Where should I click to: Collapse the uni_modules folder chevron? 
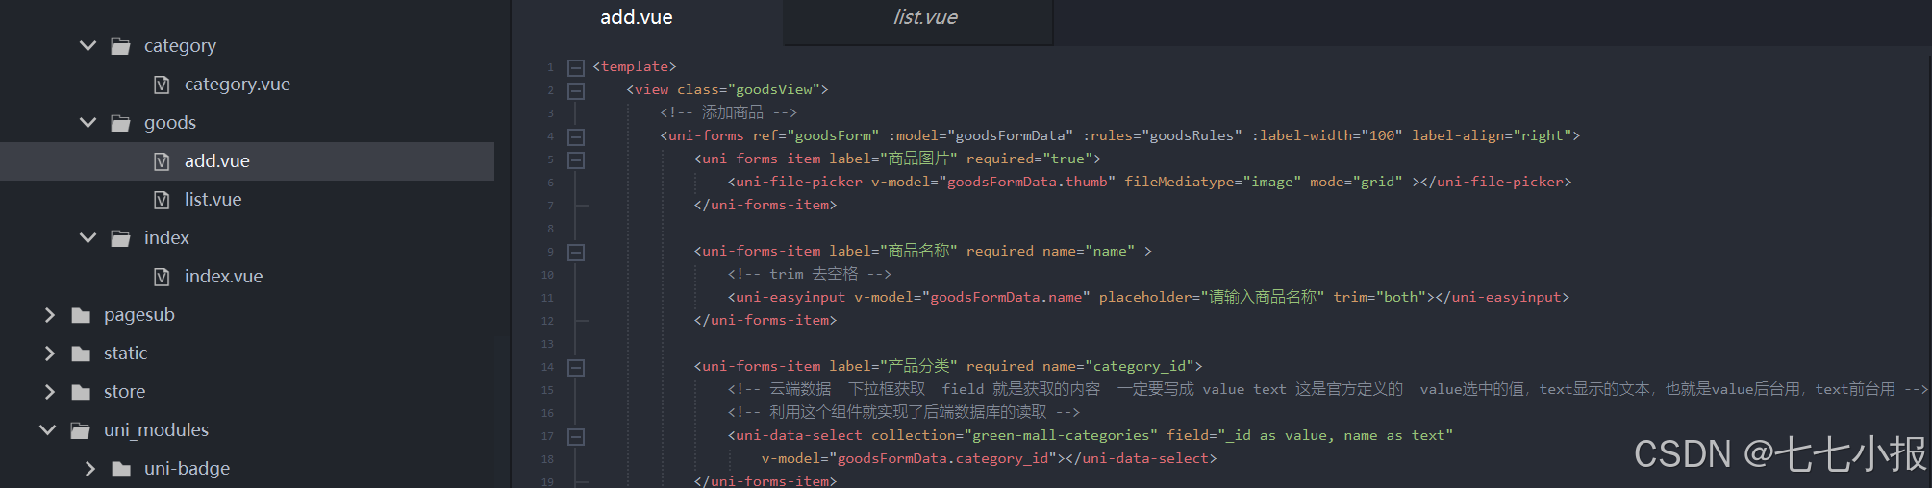point(47,429)
